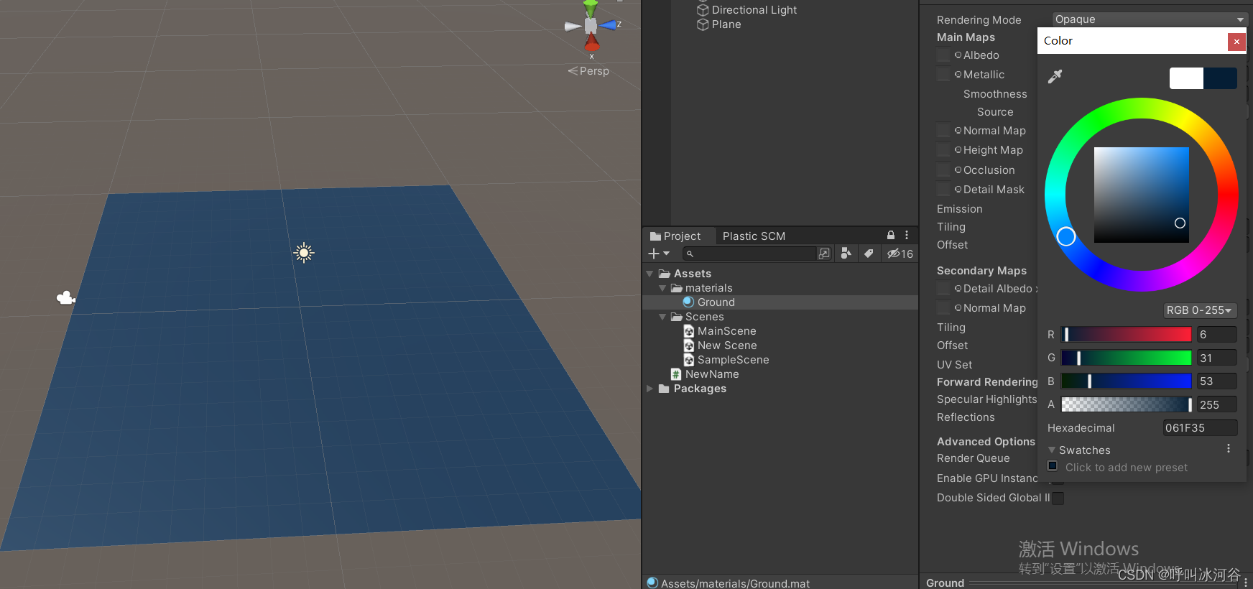
Task: Collapse the materials folder
Action: 662,288
